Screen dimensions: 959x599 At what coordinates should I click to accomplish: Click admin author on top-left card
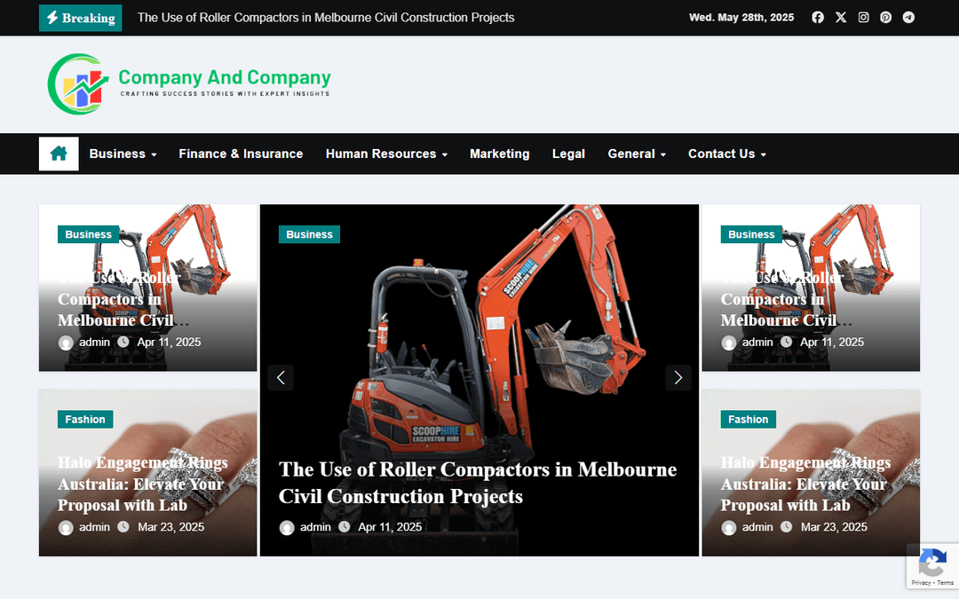[84, 343]
